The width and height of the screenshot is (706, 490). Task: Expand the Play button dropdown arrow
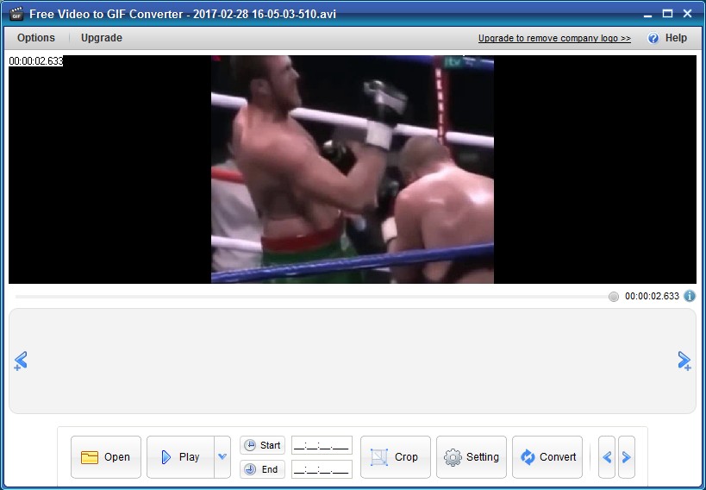tap(222, 456)
